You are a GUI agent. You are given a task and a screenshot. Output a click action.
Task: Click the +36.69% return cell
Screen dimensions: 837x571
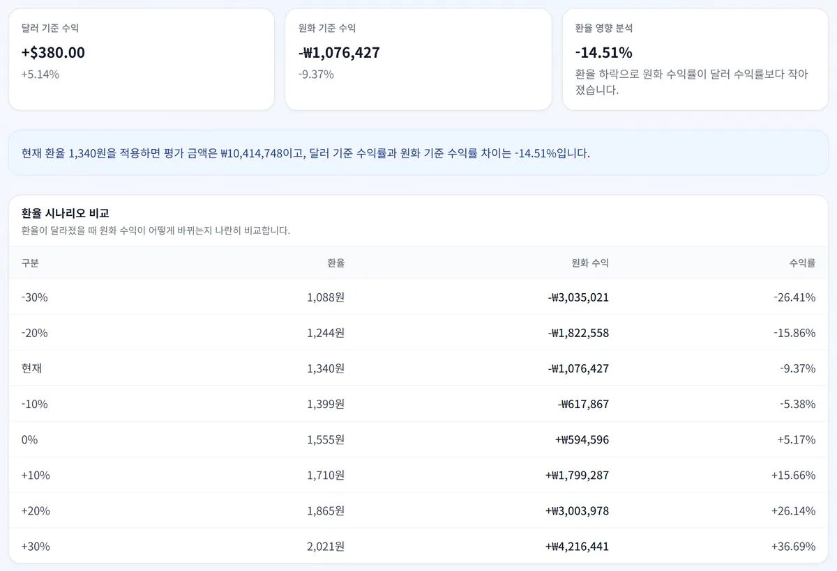pyautogui.click(x=793, y=547)
